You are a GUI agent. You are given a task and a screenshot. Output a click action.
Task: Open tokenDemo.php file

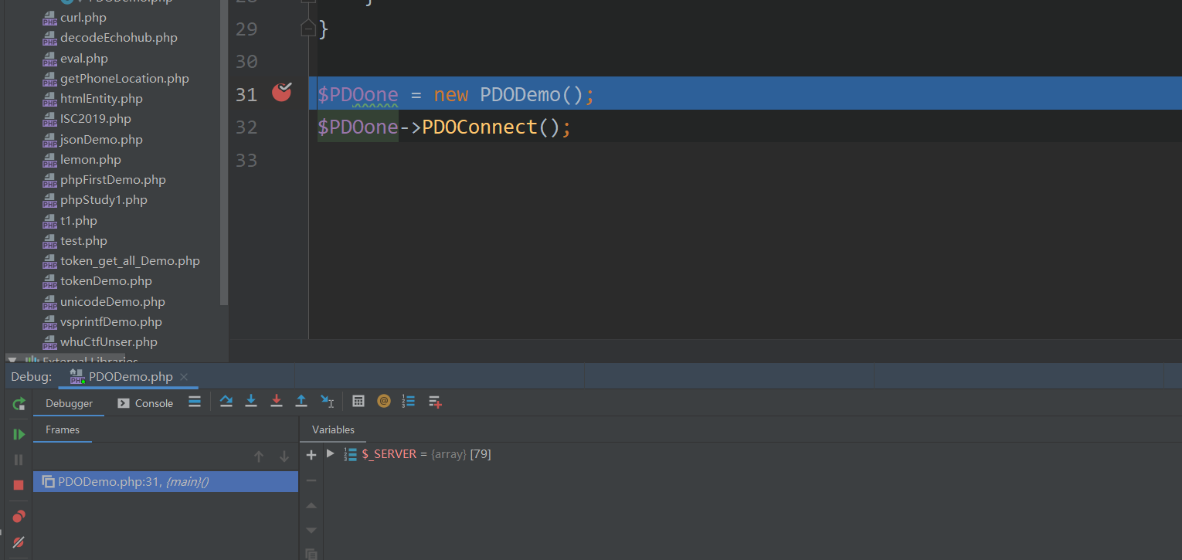tap(97, 281)
